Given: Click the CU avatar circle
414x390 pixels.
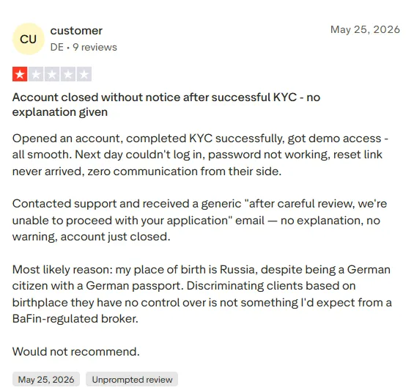Looking at the screenshot, I should (29, 39).
